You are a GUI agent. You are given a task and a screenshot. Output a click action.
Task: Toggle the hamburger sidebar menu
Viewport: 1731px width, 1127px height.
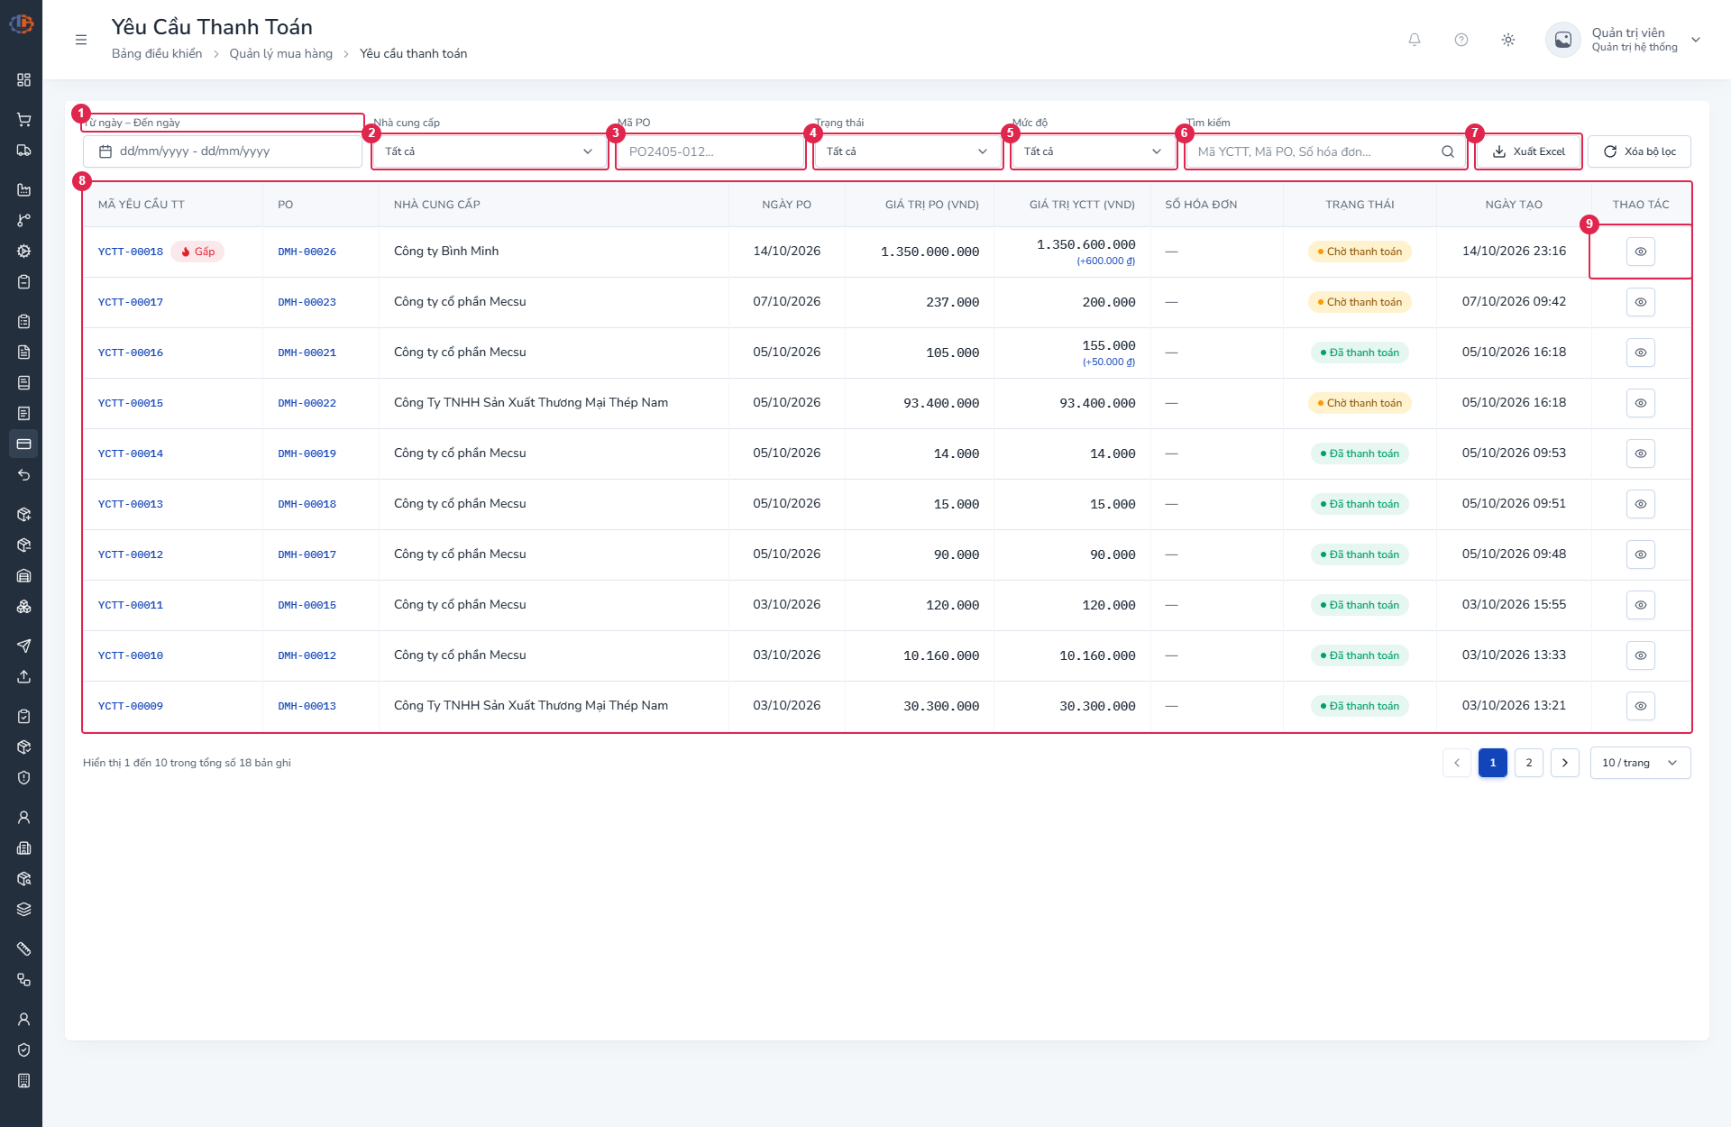[81, 40]
